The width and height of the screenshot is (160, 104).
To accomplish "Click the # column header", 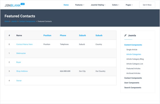I will (9, 35).
